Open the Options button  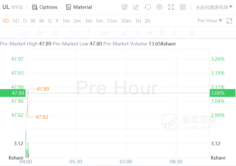click(x=45, y=7)
